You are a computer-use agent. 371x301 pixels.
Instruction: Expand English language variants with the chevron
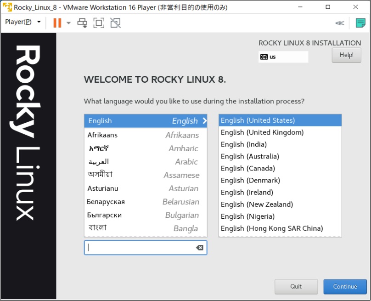point(203,121)
